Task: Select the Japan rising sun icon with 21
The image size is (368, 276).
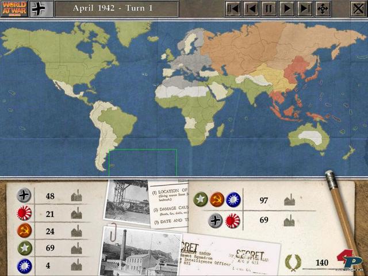Action: pyautogui.click(x=24, y=214)
